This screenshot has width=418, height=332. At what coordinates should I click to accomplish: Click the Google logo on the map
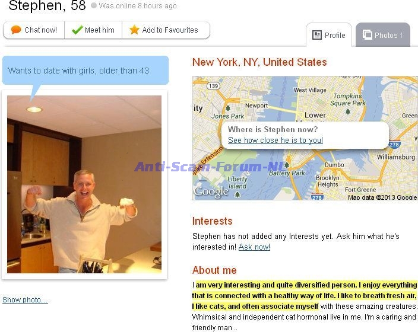coord(211,191)
